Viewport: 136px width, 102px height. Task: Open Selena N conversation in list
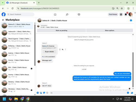pos(17,26)
